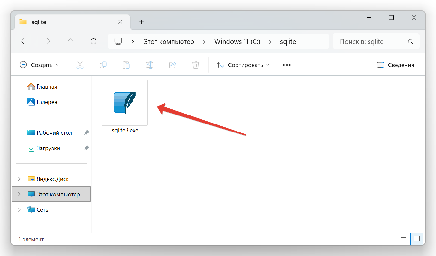Navigate back with the left arrow
Image resolution: width=436 pixels, height=256 pixels.
24,41
